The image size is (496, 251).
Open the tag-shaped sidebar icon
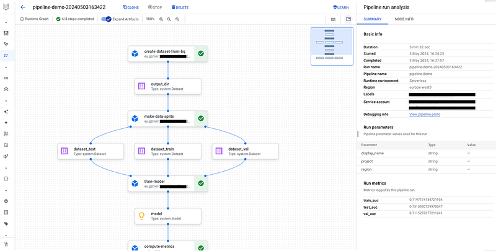(x=6, y=224)
